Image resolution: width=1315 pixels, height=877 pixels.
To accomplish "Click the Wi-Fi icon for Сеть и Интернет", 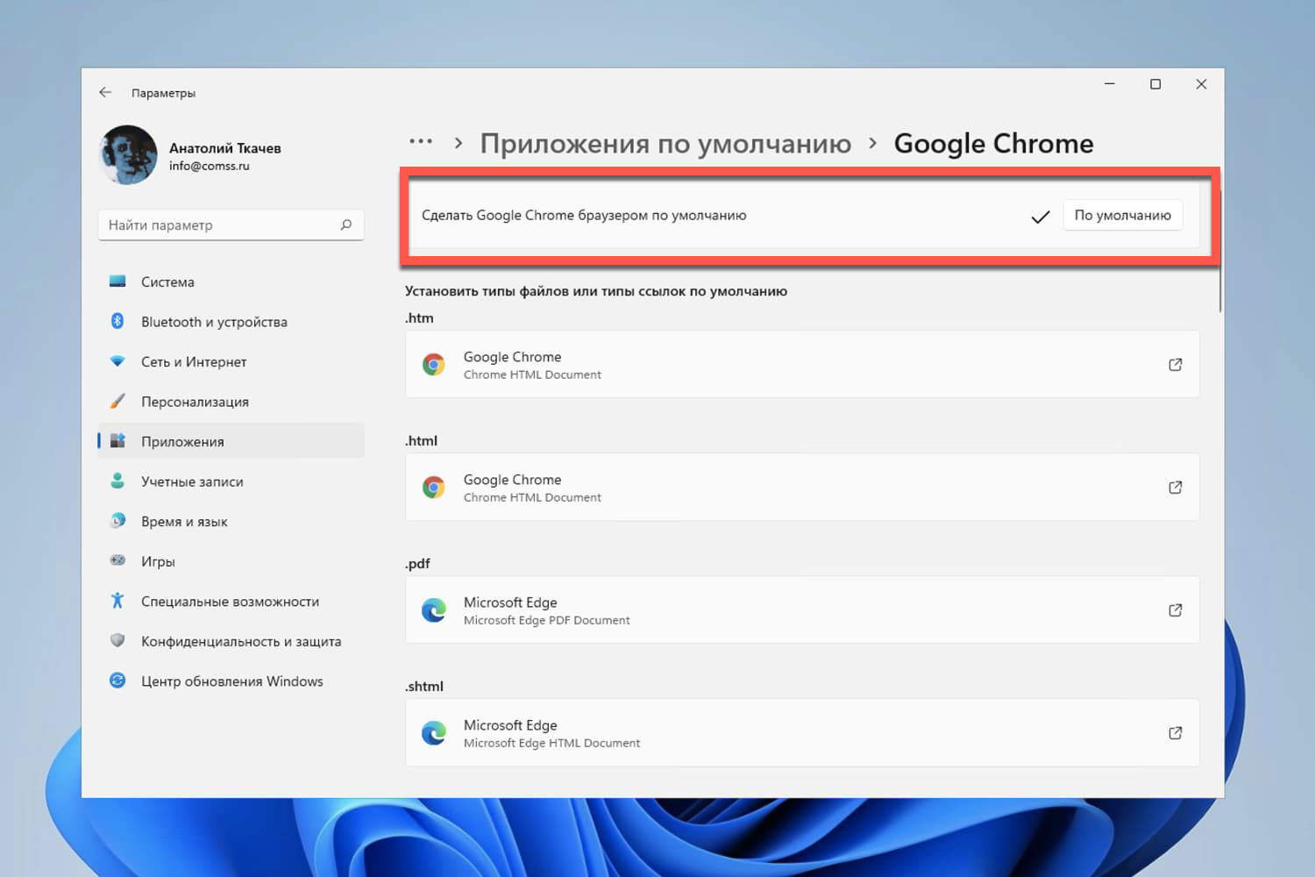I will [x=117, y=361].
